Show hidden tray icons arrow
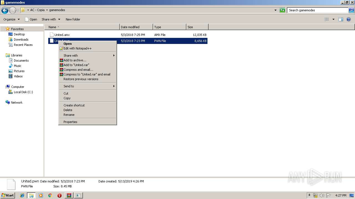The height and width of the screenshot is (199, 355). point(309,195)
